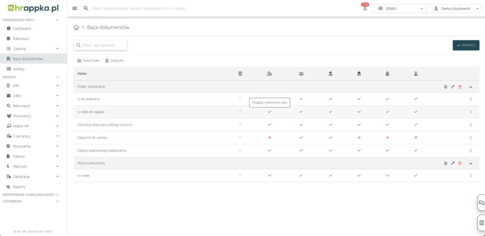Open Kalendarz in the sidebar
This screenshot has height=236, width=485.
(21, 38)
